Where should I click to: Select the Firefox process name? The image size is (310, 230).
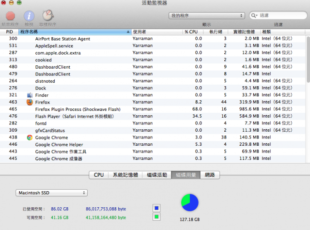pos(43,102)
